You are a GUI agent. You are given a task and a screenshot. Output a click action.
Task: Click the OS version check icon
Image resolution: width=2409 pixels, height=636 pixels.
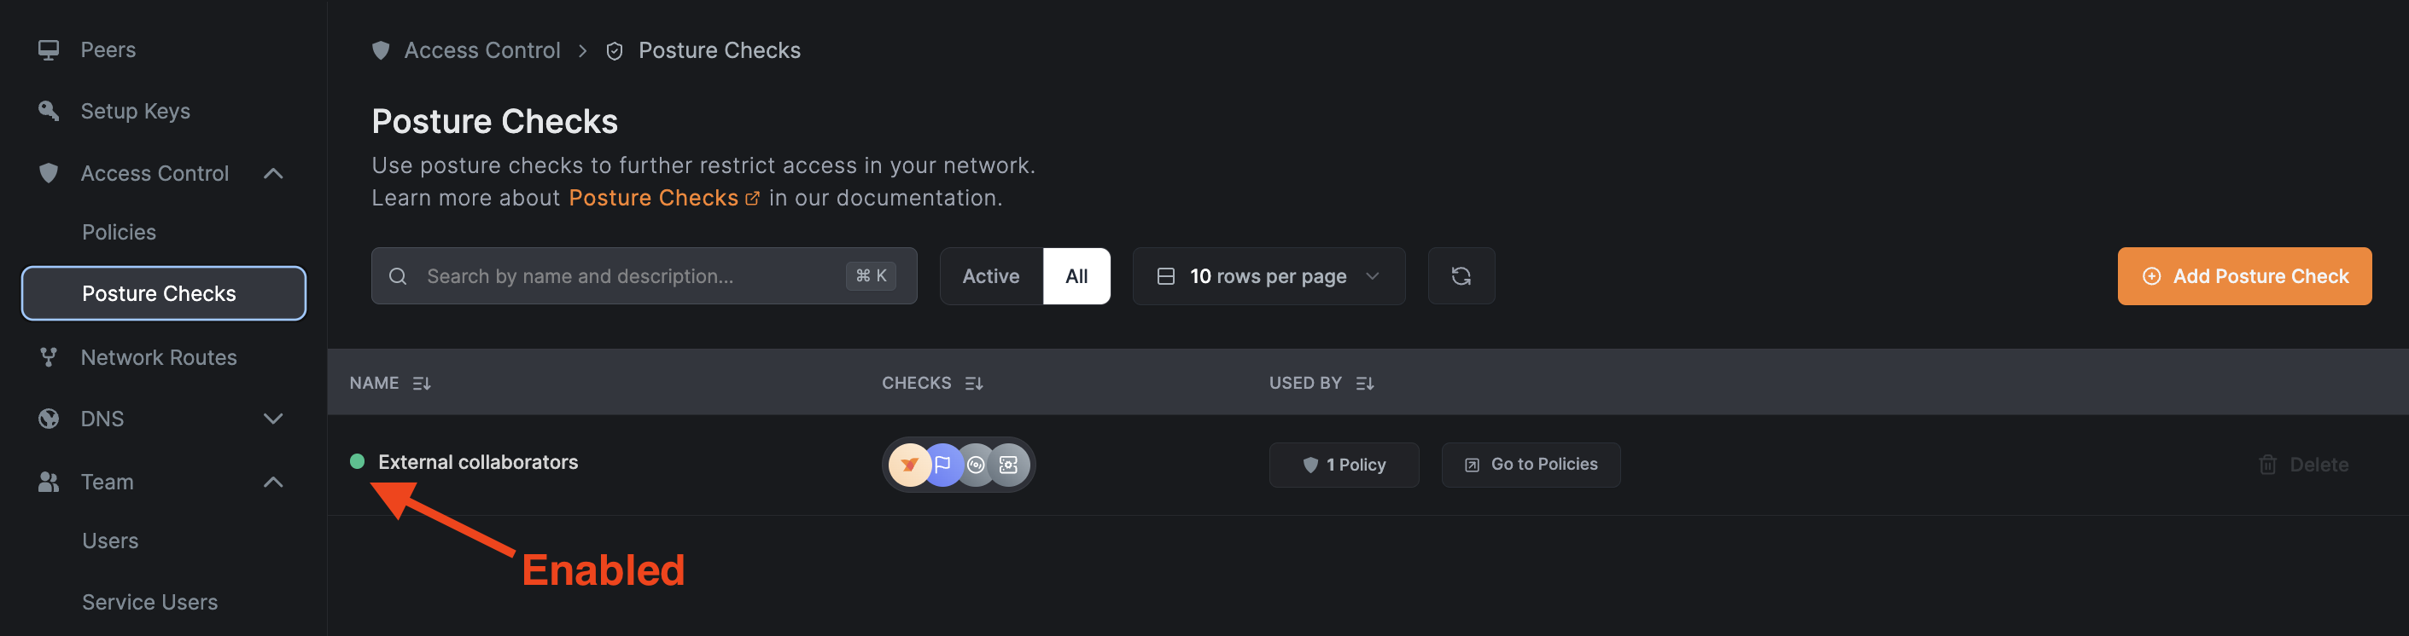coord(976,464)
